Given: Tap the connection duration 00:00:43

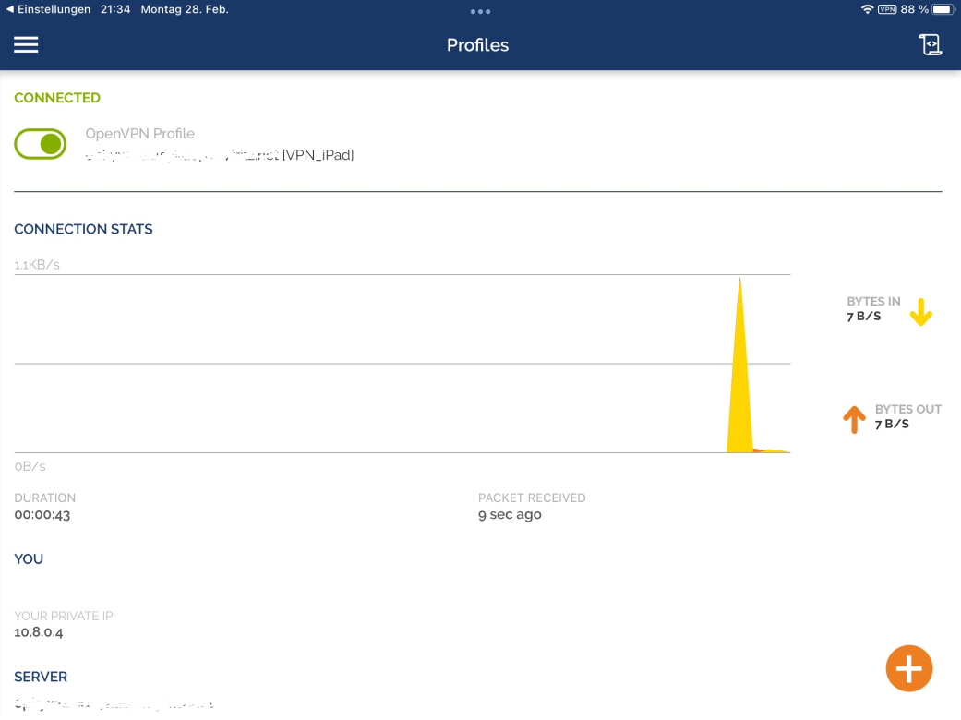Looking at the screenshot, I should click(x=42, y=514).
